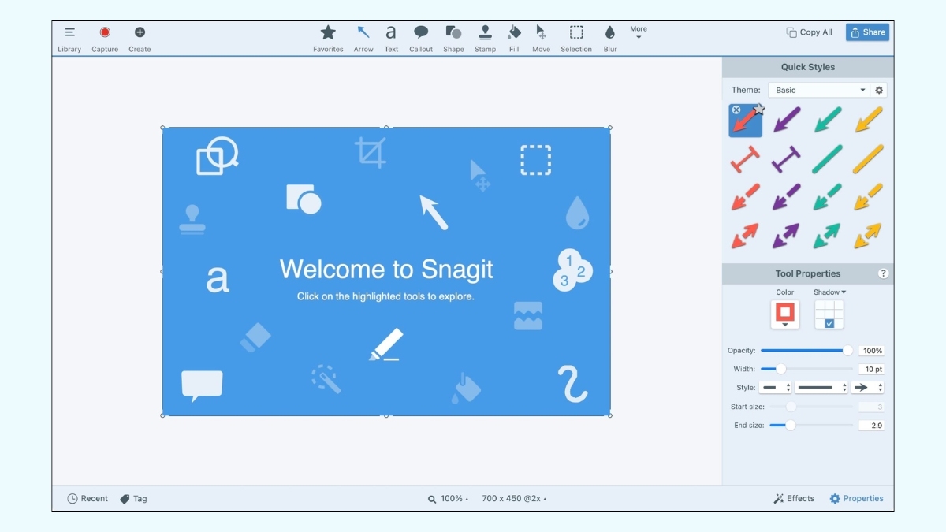The image size is (946, 532).
Task: Choose the green plain line quick style
Action: pyautogui.click(x=827, y=159)
